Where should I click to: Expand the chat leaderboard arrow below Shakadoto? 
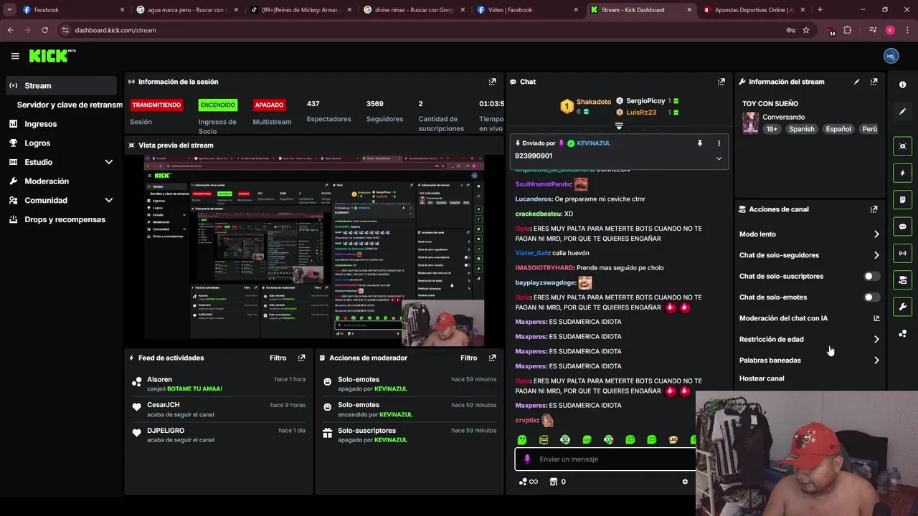tap(619, 125)
